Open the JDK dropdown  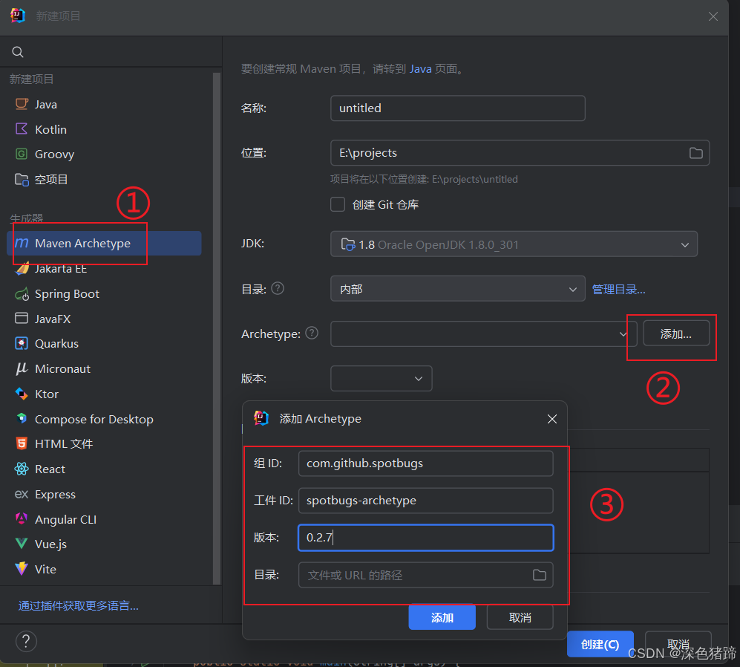click(x=514, y=244)
